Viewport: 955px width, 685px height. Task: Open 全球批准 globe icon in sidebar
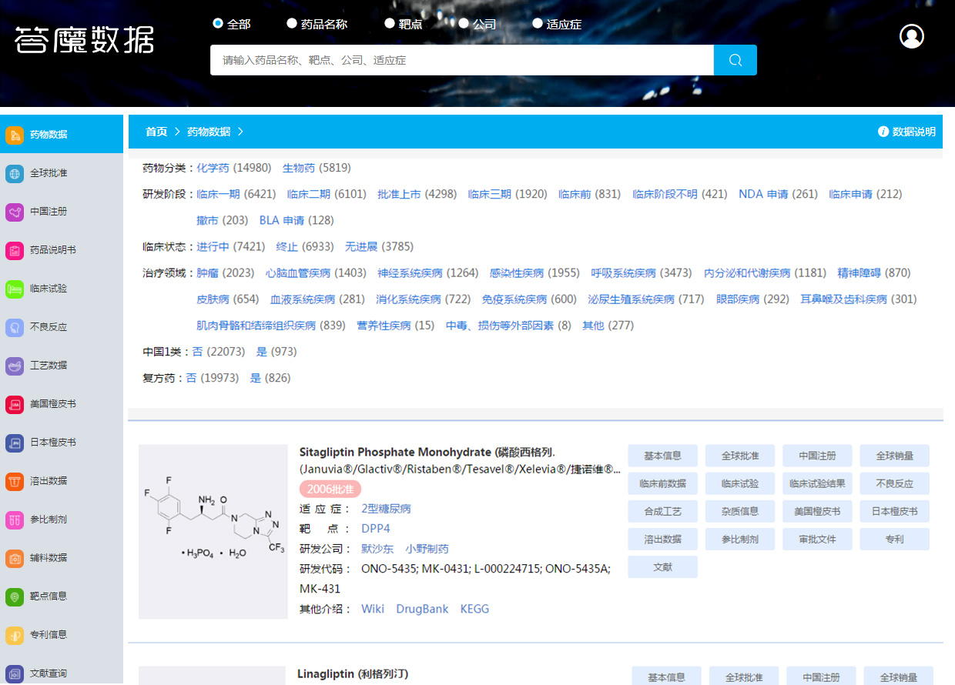15,173
